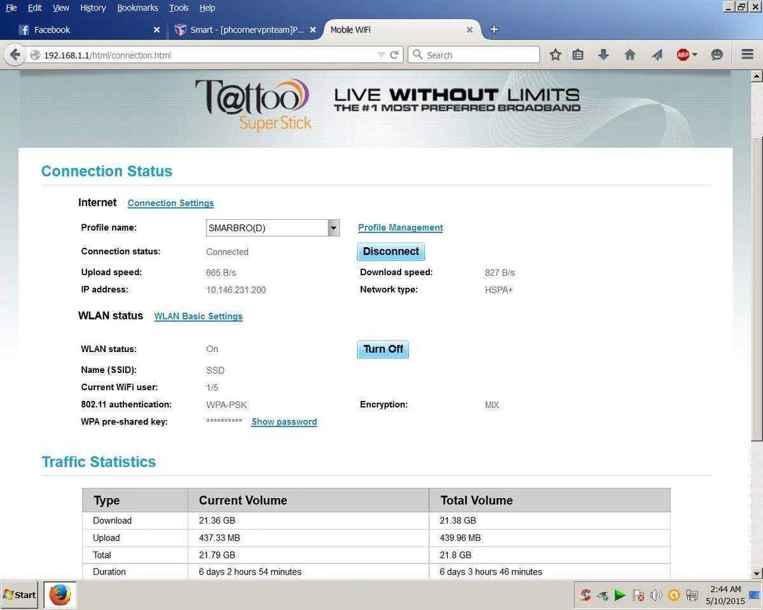Click the paper plane send icon
The image size is (763, 610).
coord(657,55)
